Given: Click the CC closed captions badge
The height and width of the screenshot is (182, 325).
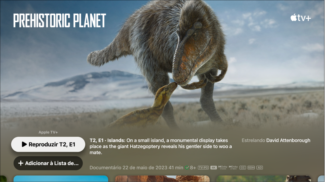Looking at the screenshot, I should 243,168.
